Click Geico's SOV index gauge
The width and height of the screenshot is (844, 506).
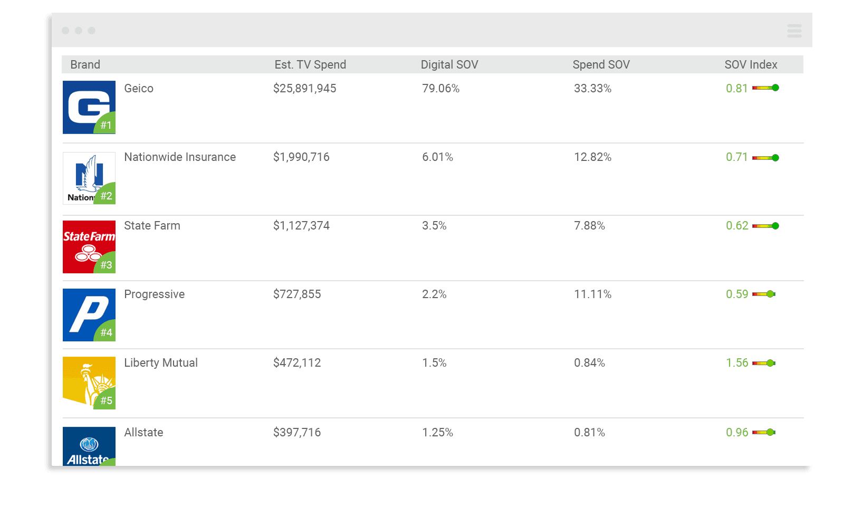[765, 88]
